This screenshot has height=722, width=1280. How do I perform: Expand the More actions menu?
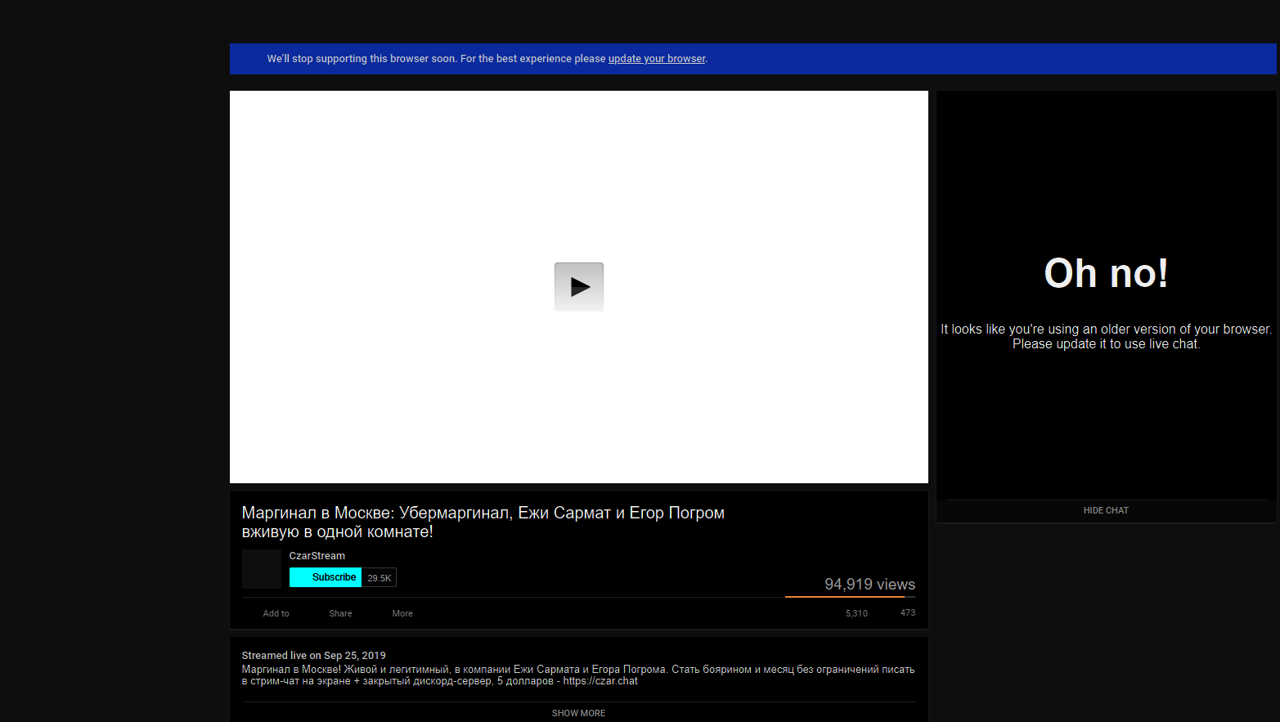[402, 613]
